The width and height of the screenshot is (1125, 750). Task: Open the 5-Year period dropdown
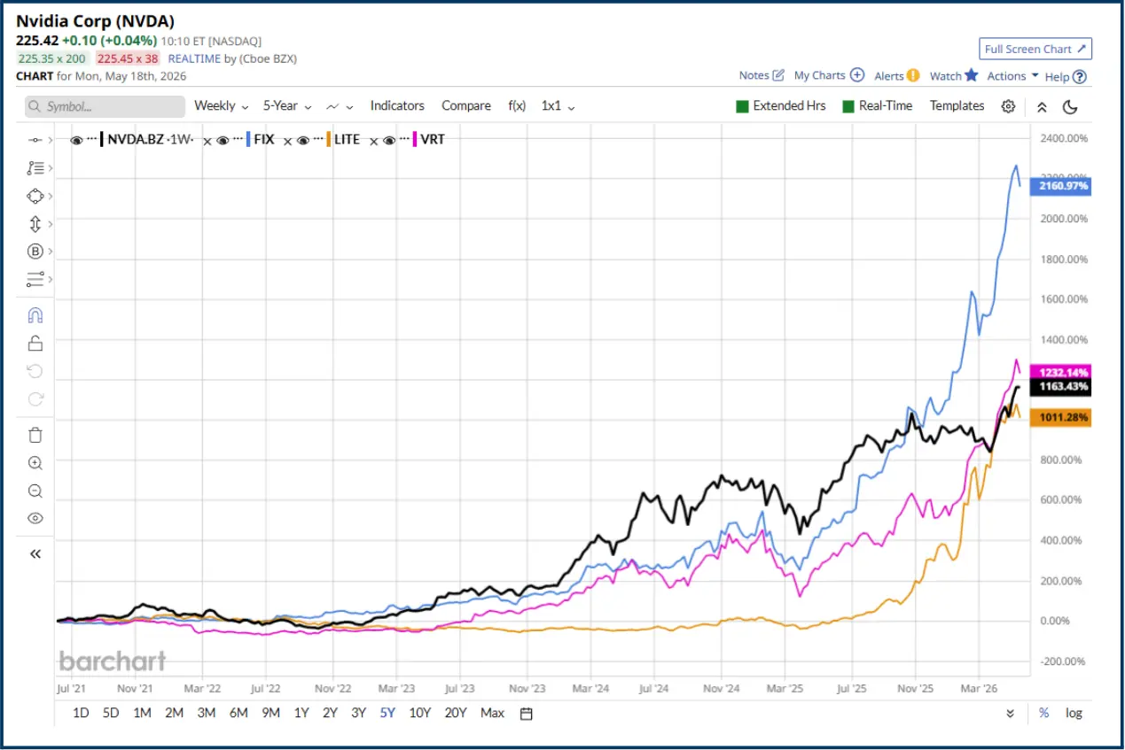pyautogui.click(x=286, y=105)
